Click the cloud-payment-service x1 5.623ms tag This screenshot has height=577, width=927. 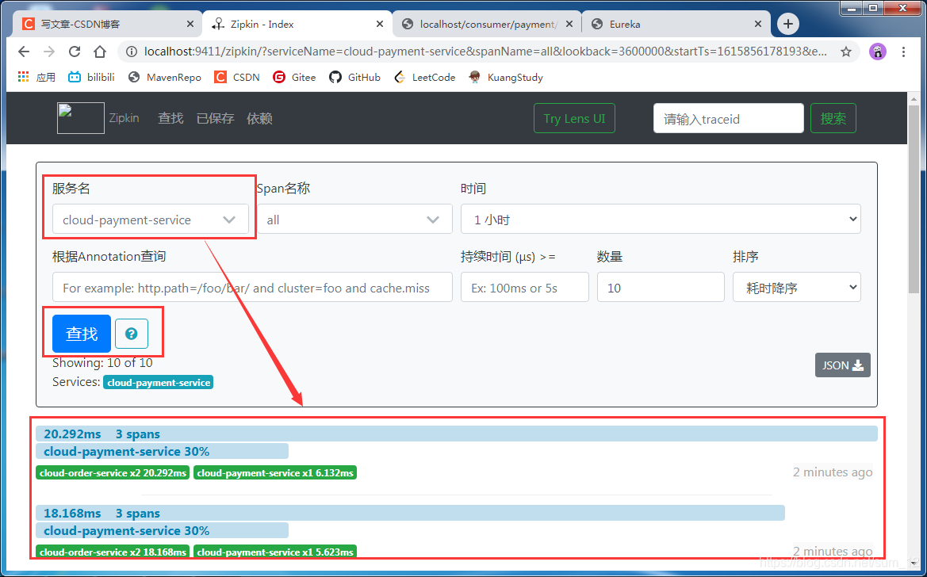(275, 552)
